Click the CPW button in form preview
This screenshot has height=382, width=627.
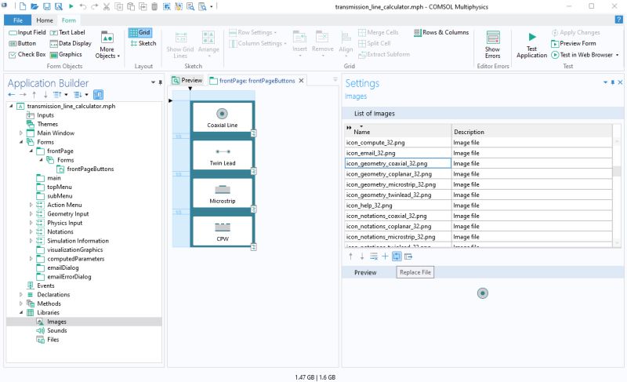(x=223, y=231)
